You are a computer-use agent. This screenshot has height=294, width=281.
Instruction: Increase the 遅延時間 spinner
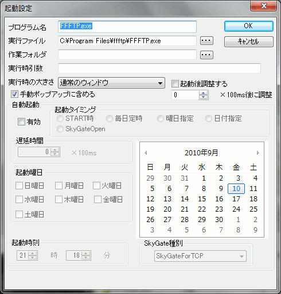coord(55,150)
